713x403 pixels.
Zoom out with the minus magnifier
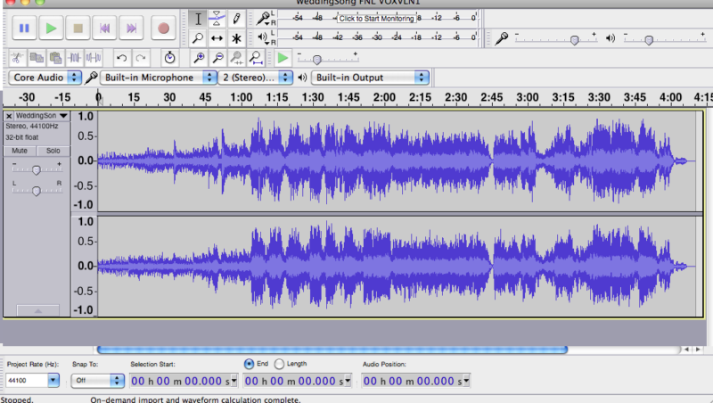tap(217, 58)
